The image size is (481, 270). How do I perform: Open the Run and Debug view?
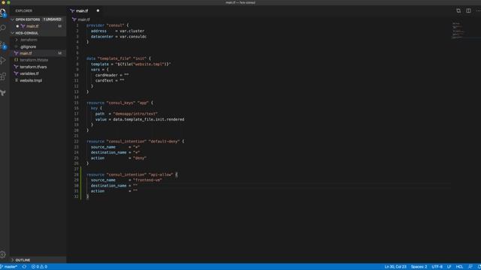coord(3,60)
